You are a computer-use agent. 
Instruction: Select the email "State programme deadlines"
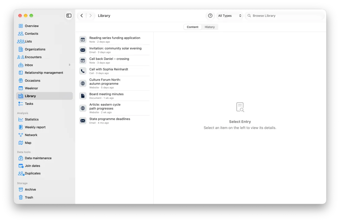point(114,120)
